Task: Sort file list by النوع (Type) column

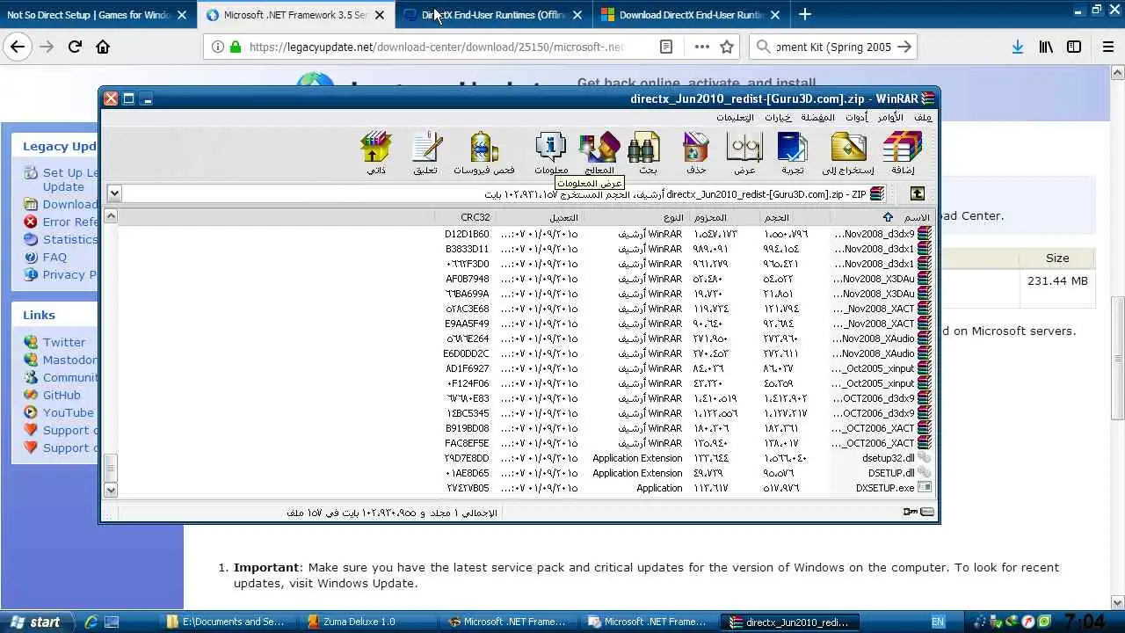Action: coord(635,217)
